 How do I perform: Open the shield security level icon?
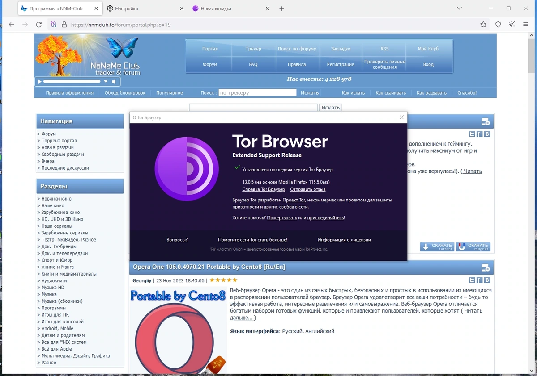click(498, 25)
